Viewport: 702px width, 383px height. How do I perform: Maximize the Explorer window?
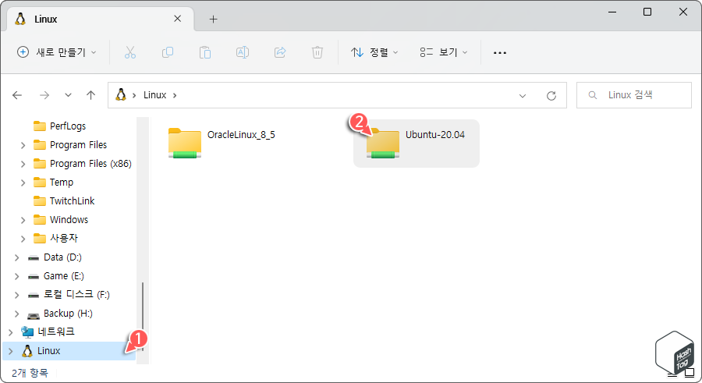coord(647,12)
